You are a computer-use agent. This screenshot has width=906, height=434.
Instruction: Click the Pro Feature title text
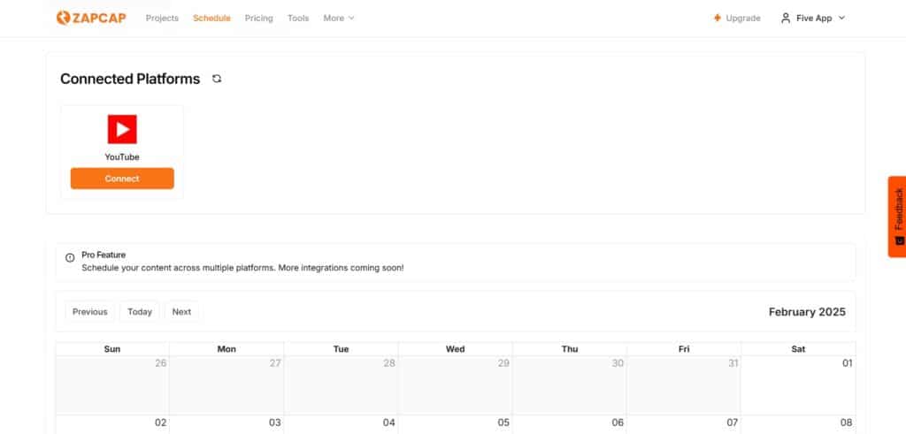[x=104, y=255]
